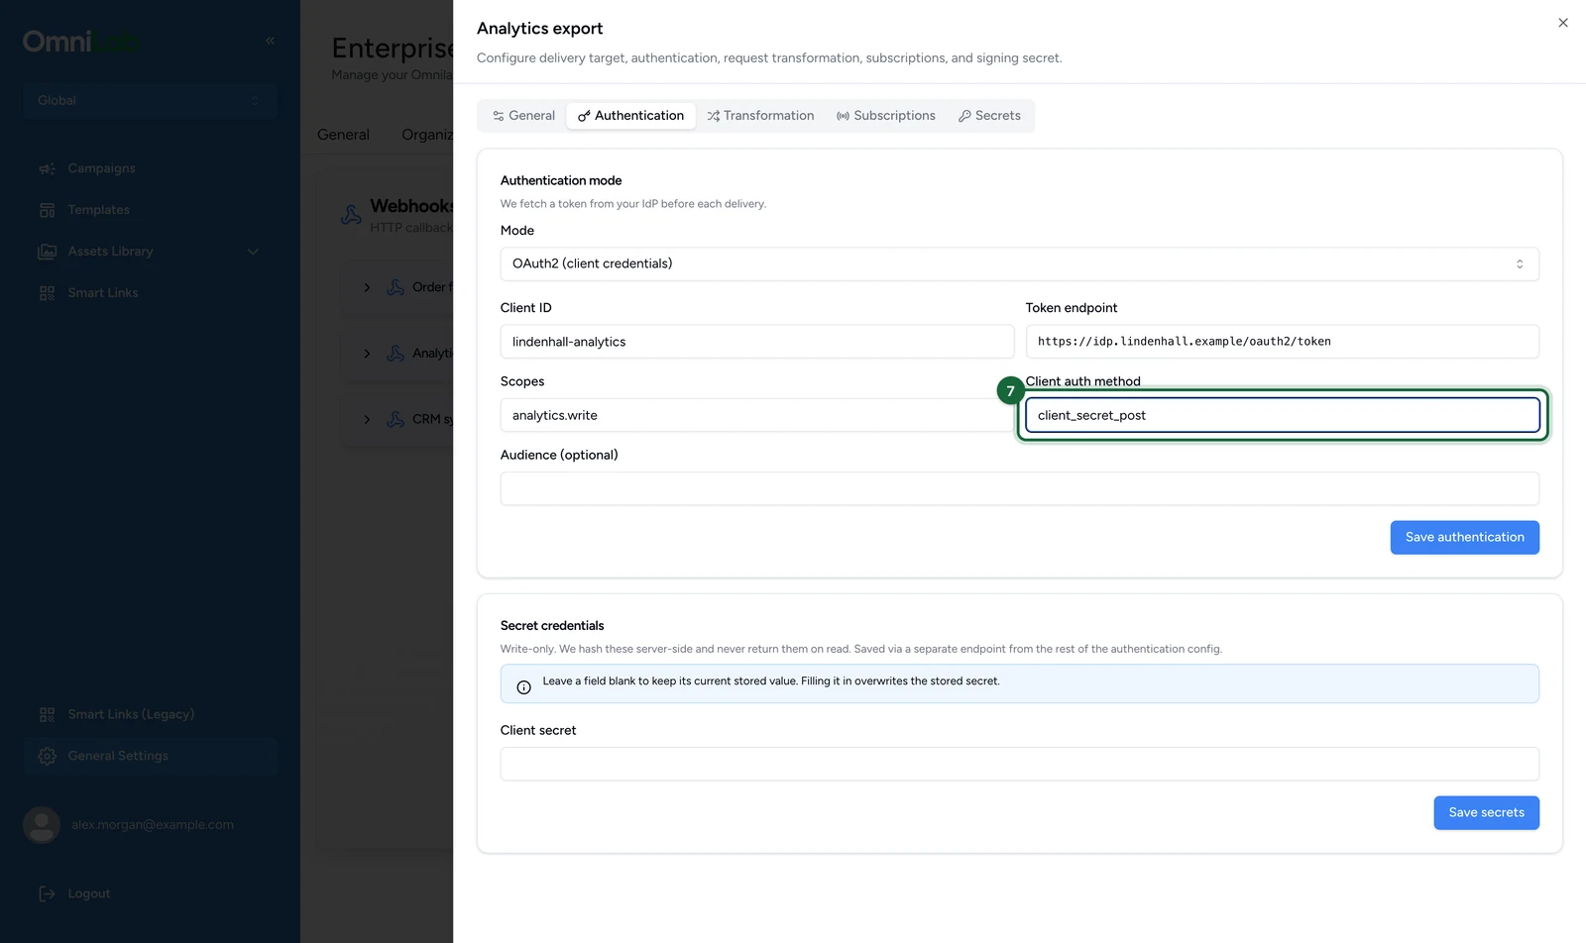This screenshot has width=1586, height=943.
Task: Click the General Settings gear icon
Action: pos(47,756)
